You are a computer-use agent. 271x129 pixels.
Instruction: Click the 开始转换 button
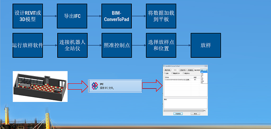[178, 114]
